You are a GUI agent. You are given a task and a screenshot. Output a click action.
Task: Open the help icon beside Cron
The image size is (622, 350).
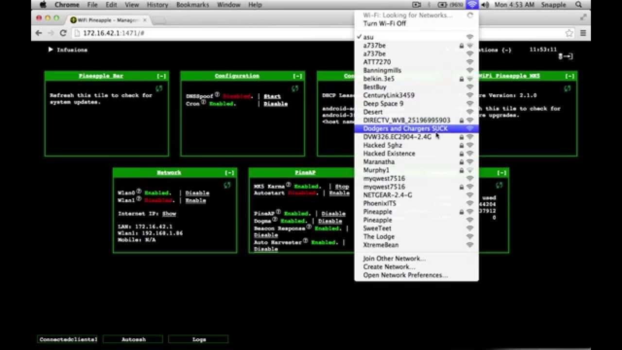coord(204,103)
